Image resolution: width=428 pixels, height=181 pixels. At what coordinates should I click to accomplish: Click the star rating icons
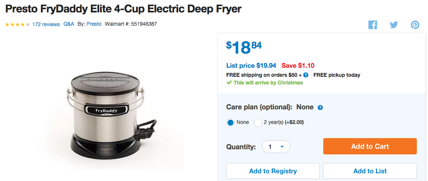tap(18, 24)
